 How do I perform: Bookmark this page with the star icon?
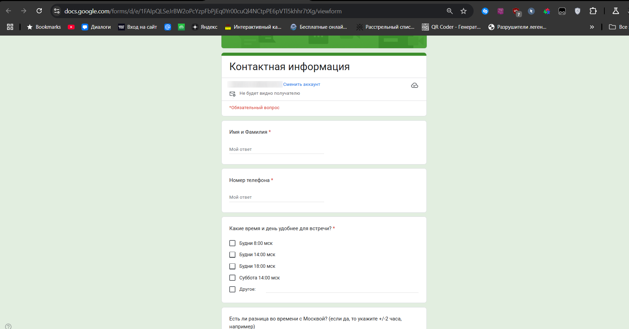463,11
